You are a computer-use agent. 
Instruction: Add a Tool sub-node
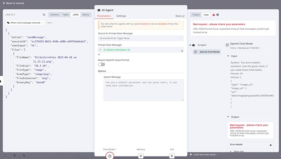(172, 156)
